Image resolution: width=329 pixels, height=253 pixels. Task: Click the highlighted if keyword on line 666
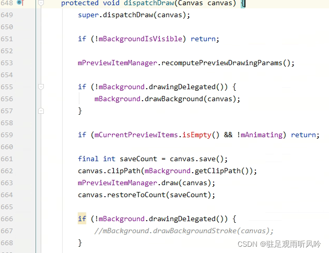tap(82, 219)
